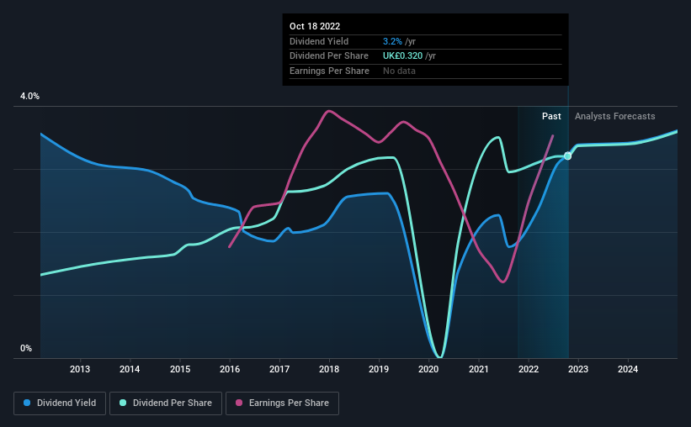
Task: Click the 2018 x-axis label
Action: click(329, 369)
